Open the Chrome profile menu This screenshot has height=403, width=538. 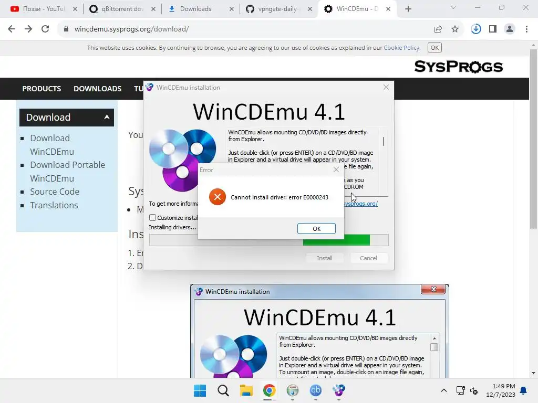[x=510, y=29]
